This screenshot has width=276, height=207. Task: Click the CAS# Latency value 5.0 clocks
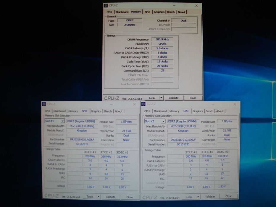[x=162, y=48]
